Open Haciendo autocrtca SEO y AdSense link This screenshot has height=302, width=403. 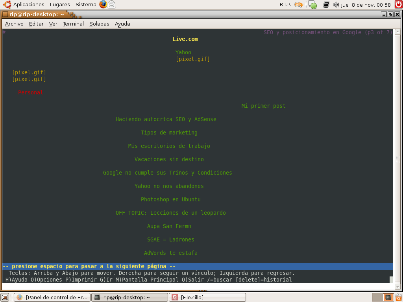pyautogui.click(x=166, y=119)
